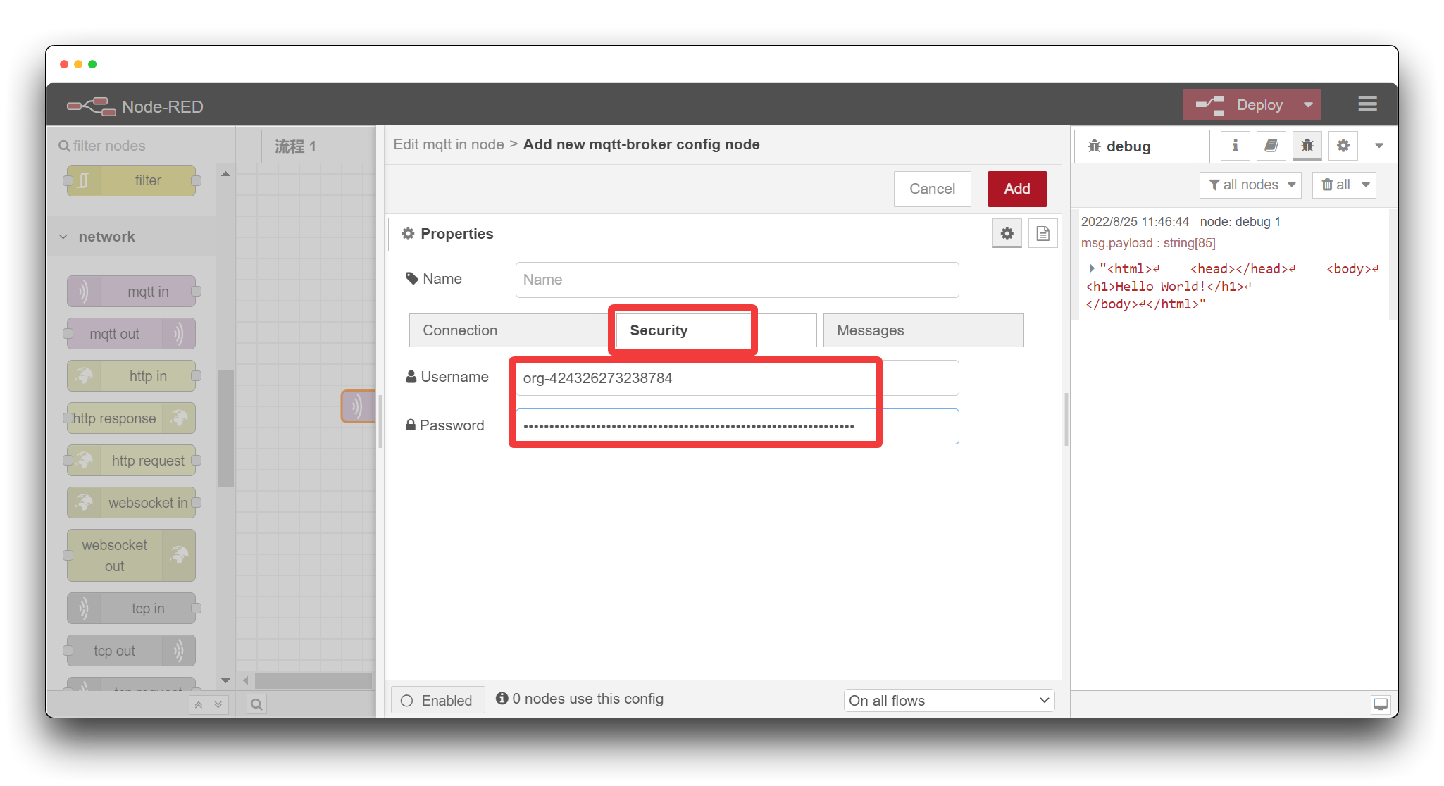Open the On all flows scope dropdown
Image resolution: width=1444 pixels, height=786 pixels.
[x=949, y=700]
